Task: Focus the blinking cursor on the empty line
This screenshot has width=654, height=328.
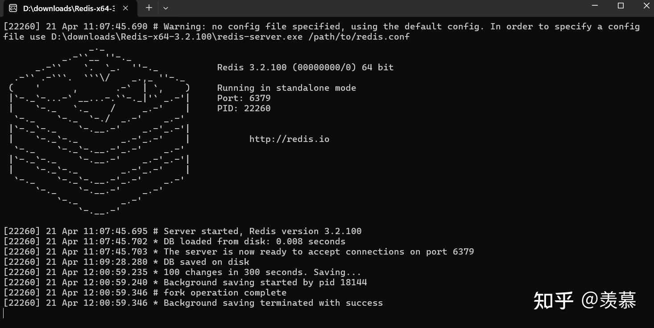Action: point(4,313)
